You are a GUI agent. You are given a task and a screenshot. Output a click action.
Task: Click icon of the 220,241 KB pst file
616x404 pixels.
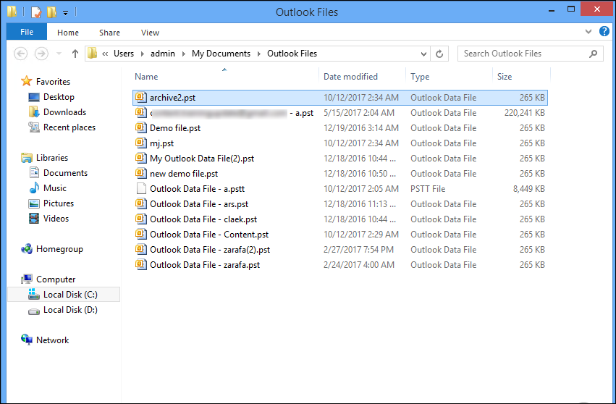(x=141, y=112)
